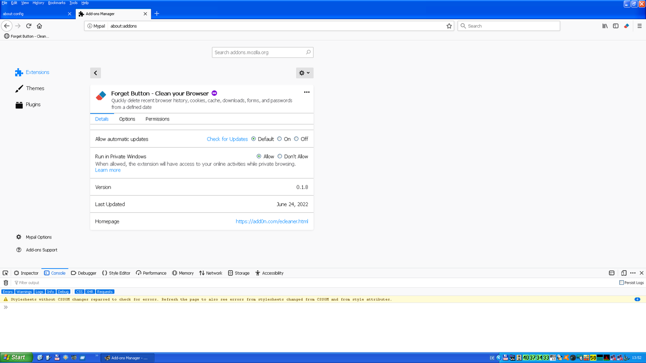
Task: Open the Inspector devtools tab
Action: pyautogui.click(x=26, y=273)
